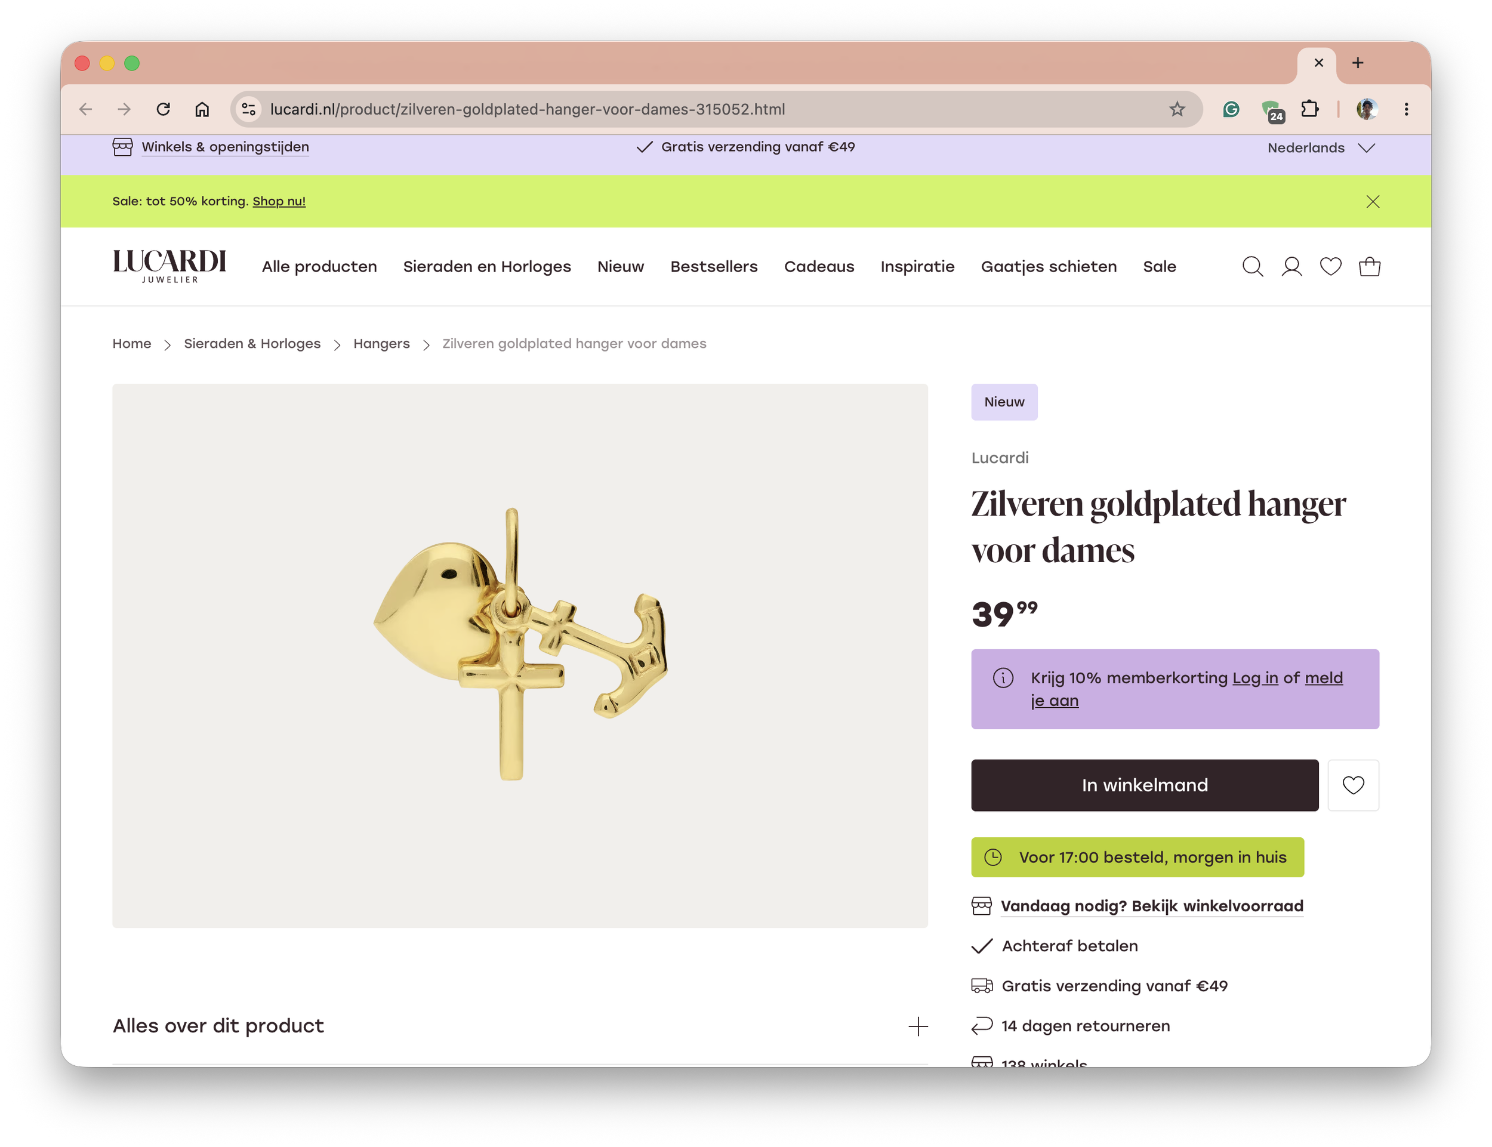1492x1147 pixels.
Task: Go to Home breadcrumb
Action: (x=132, y=343)
